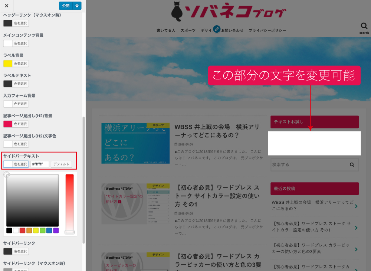Click chevron beside カラーピッカーの使い方 recent post
371x271 pixels.
tap(356, 249)
